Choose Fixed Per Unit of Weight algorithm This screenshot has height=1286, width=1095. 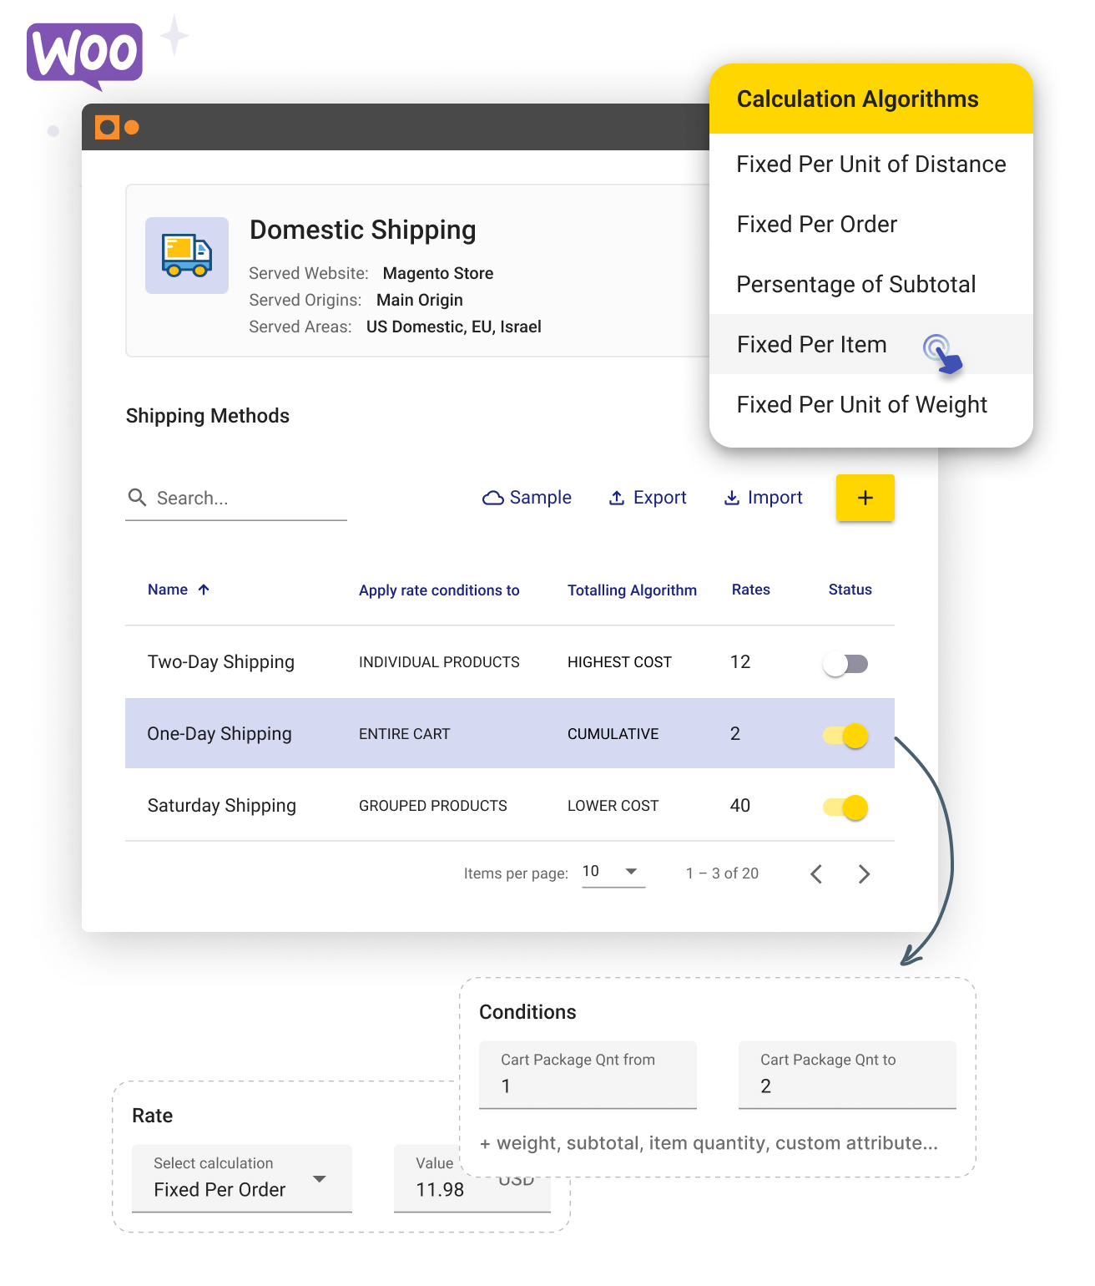pos(871,404)
